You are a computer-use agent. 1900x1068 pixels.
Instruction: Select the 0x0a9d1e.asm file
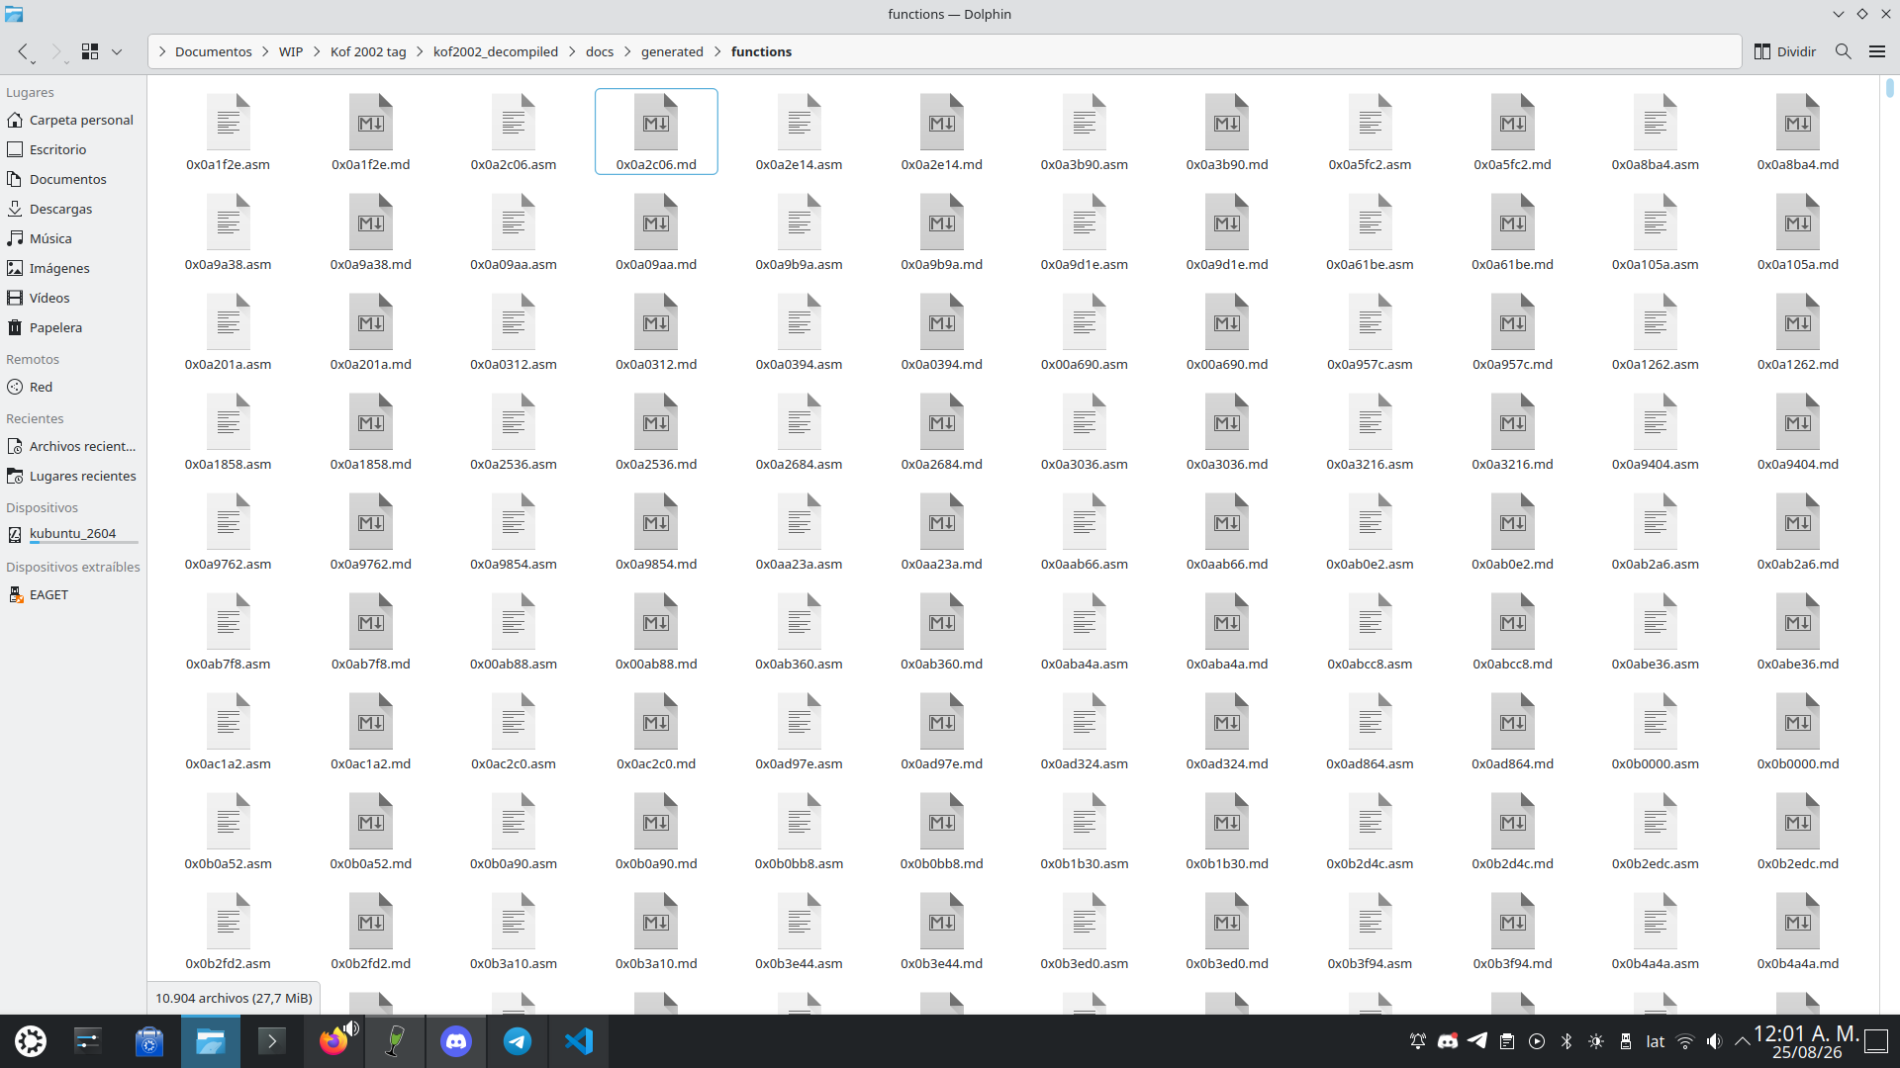point(1085,232)
